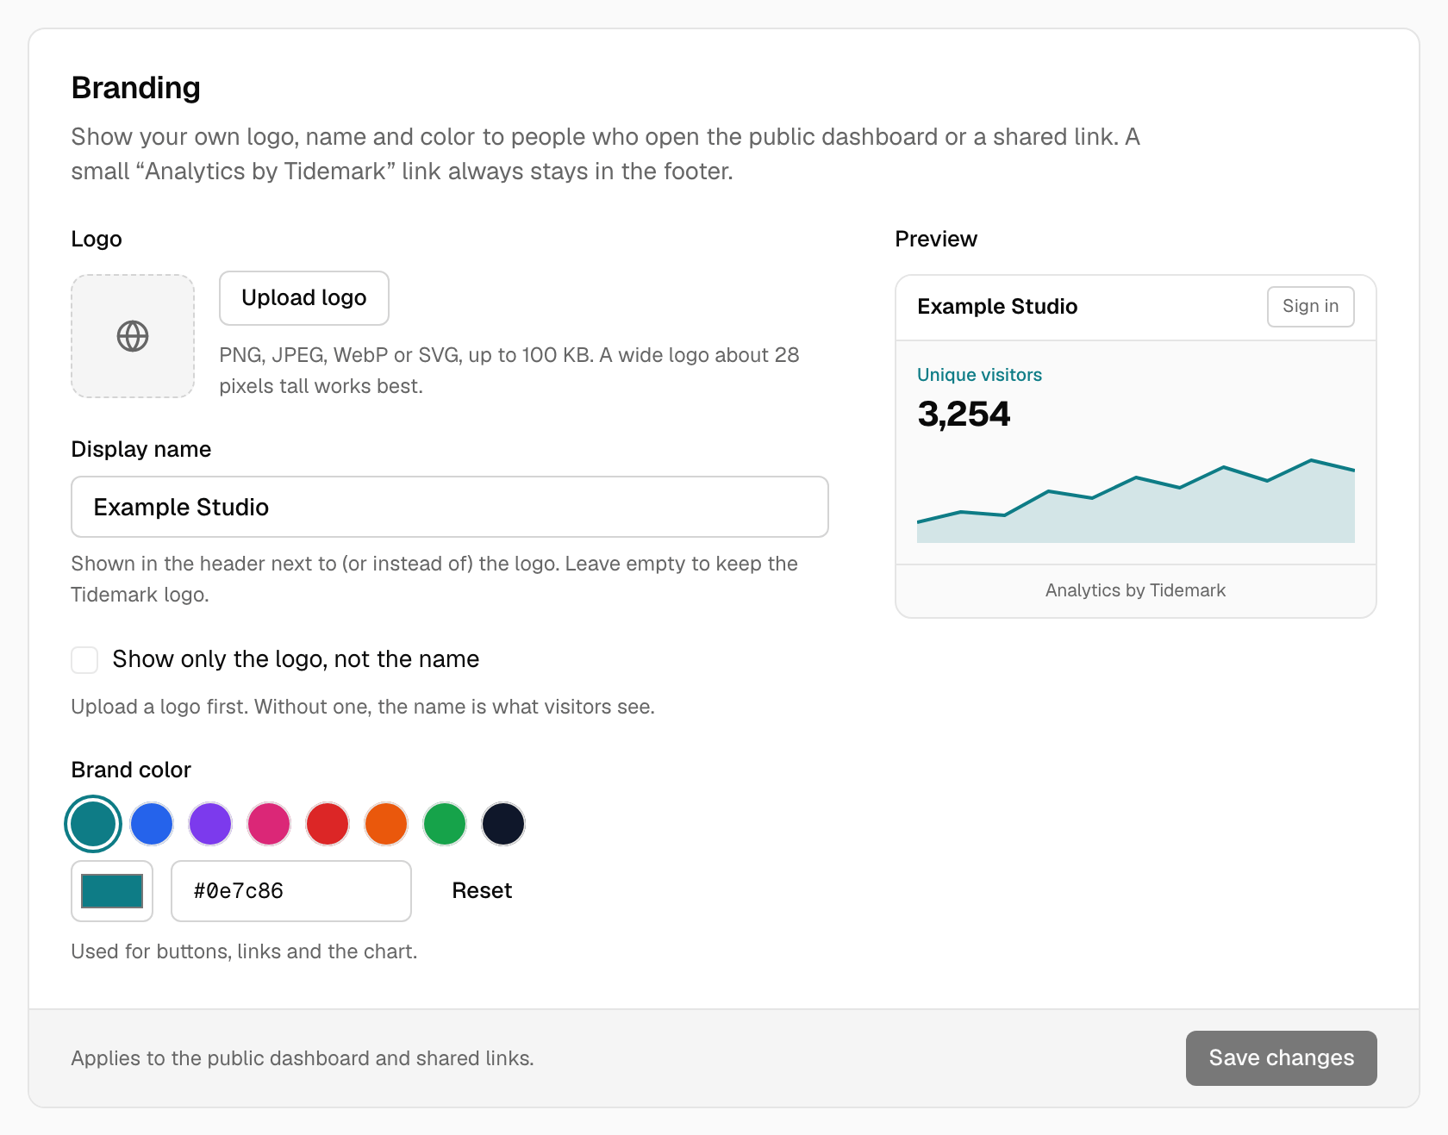Click the 'Brand color' label
The width and height of the screenshot is (1448, 1135).
coord(131,770)
